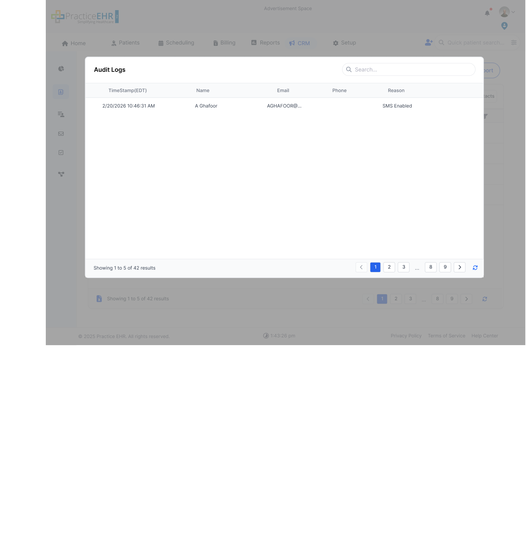This screenshot has height=547, width=526.
Task: Open the Setup menu
Action: (x=344, y=43)
